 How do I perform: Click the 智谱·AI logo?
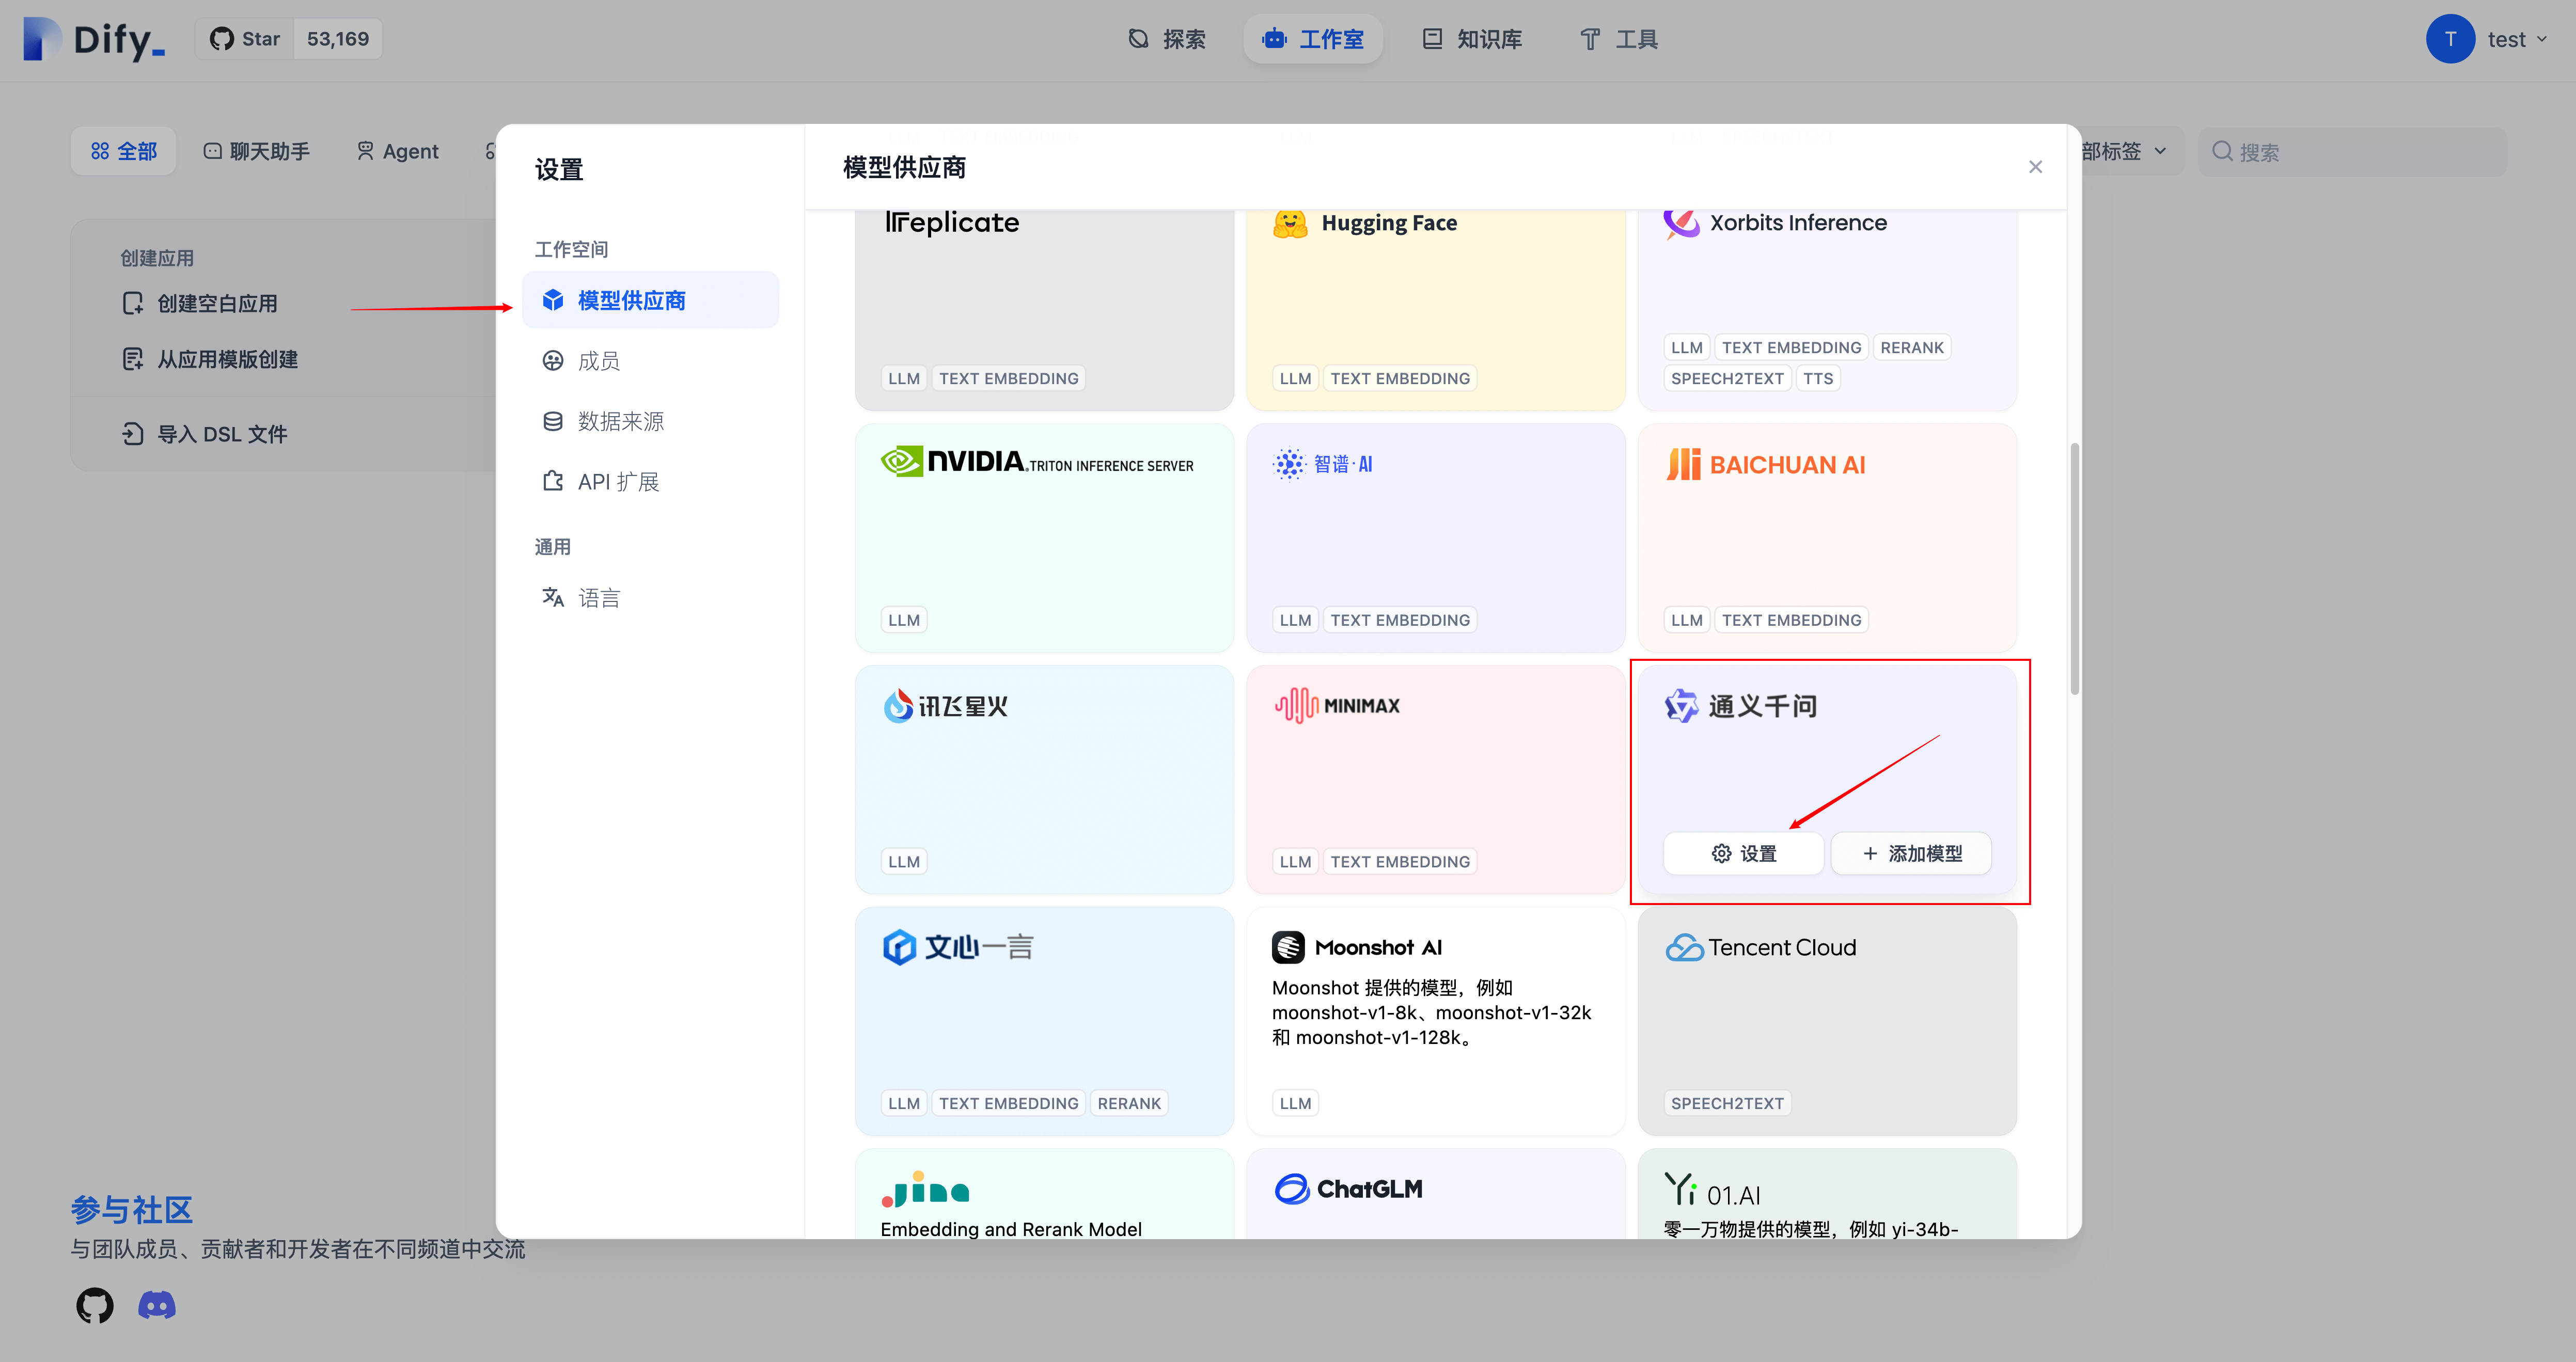1322,464
